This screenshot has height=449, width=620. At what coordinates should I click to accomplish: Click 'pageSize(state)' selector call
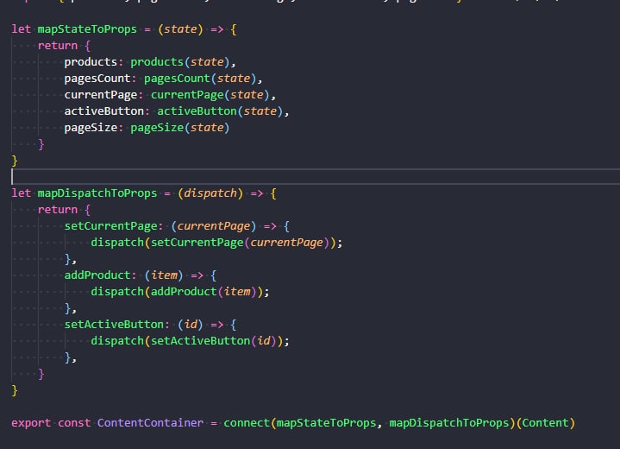tap(180, 128)
